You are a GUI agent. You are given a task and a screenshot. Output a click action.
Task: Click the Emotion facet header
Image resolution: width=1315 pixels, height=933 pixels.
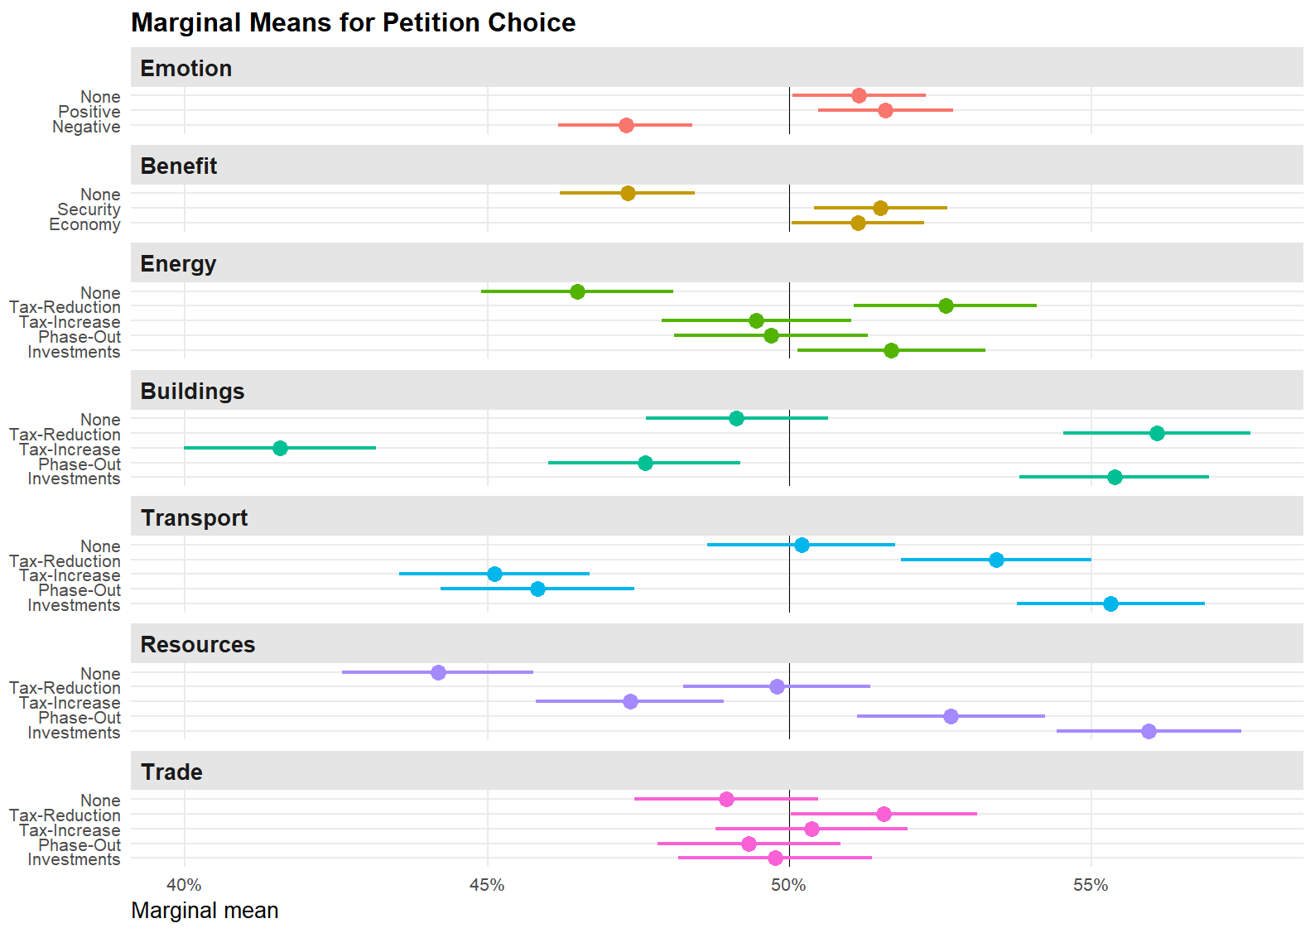(186, 68)
